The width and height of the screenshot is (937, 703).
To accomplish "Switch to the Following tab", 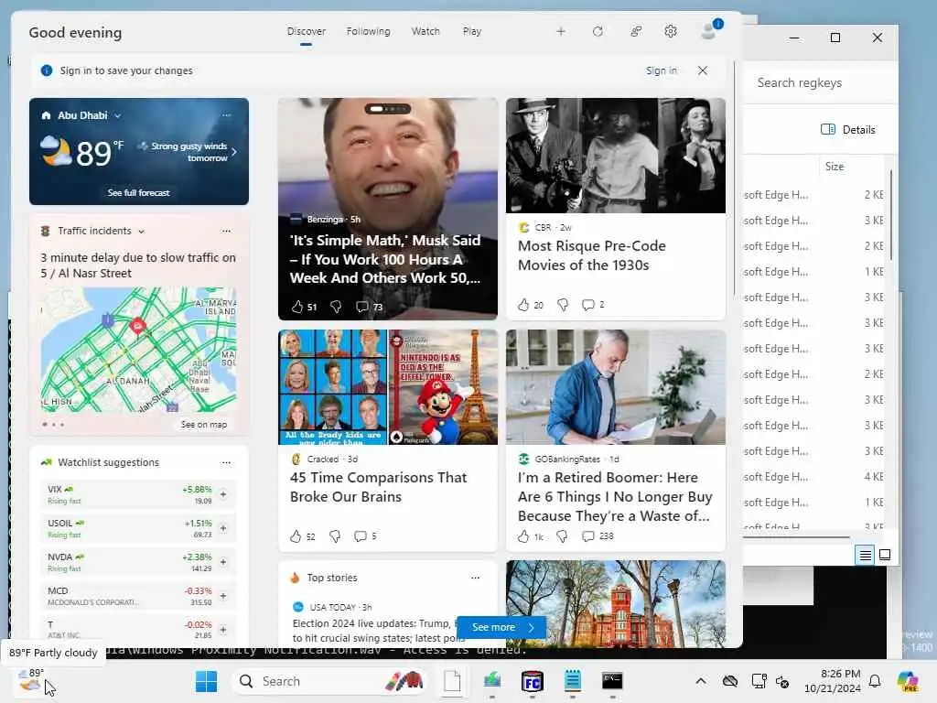I will 368,31.
